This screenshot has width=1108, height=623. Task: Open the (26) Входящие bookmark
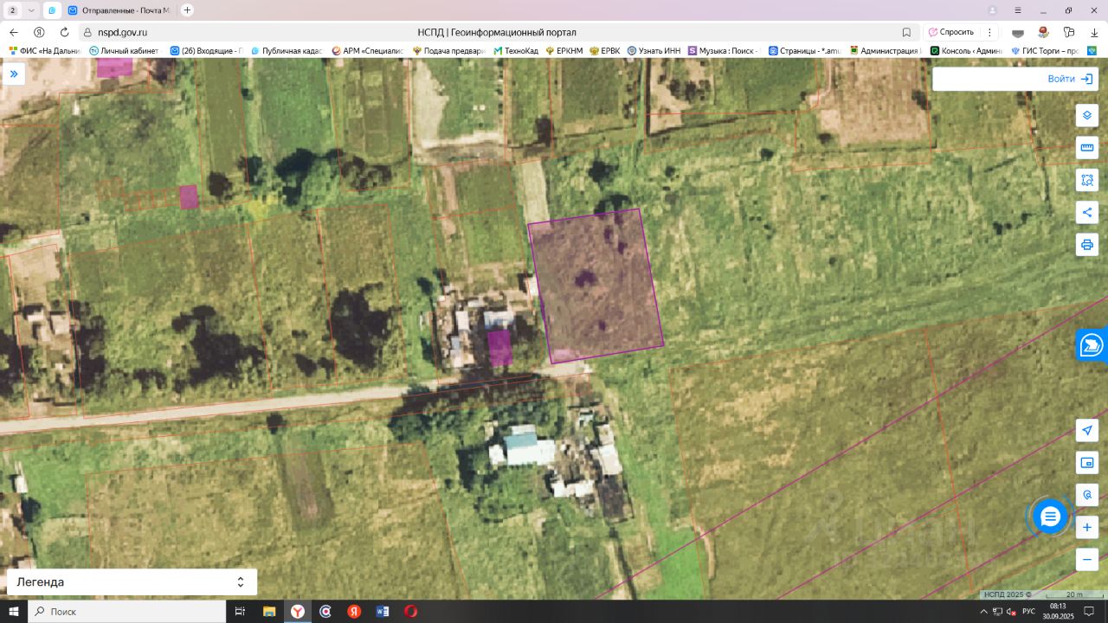207,51
